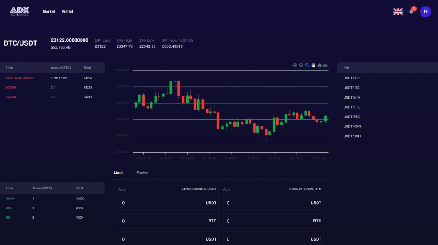Open the user avatar H menu

425,12
